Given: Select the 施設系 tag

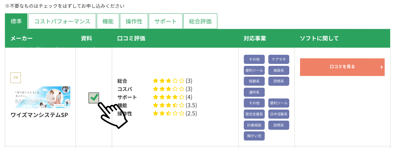Looking at the screenshot, I should 279,70.
